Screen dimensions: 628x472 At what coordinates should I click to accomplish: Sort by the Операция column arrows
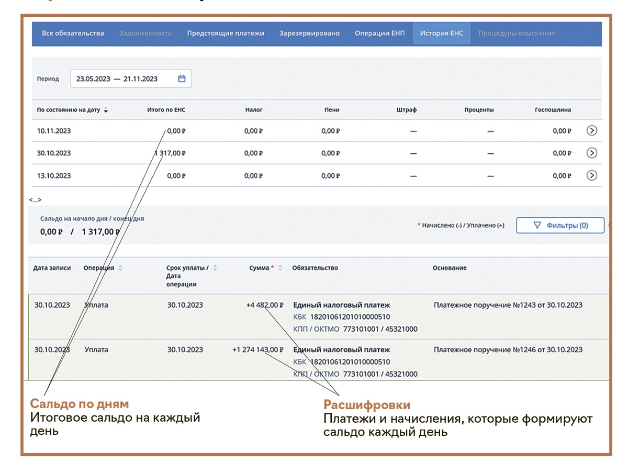120,268
